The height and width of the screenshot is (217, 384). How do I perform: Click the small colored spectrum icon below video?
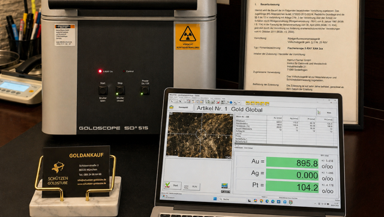pyautogui.click(x=224, y=185)
